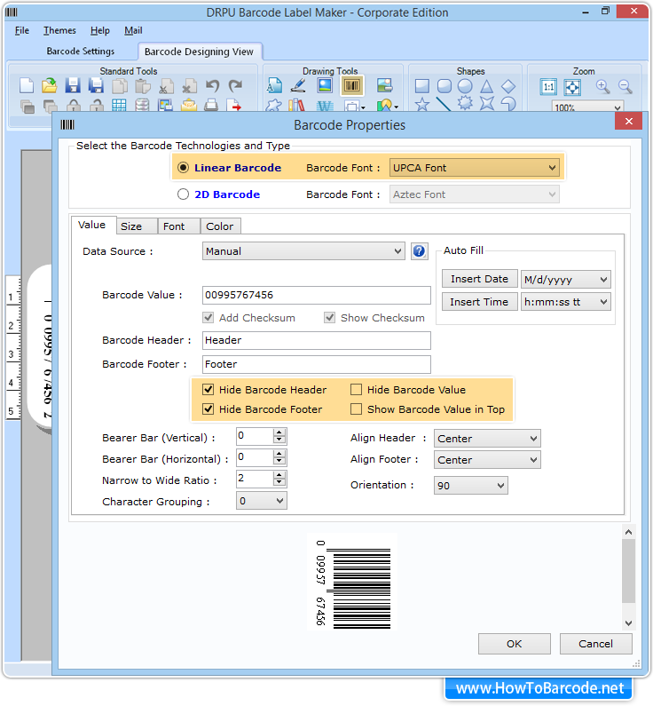
Task: Click the Undo arrow icon
Action: tap(212, 85)
